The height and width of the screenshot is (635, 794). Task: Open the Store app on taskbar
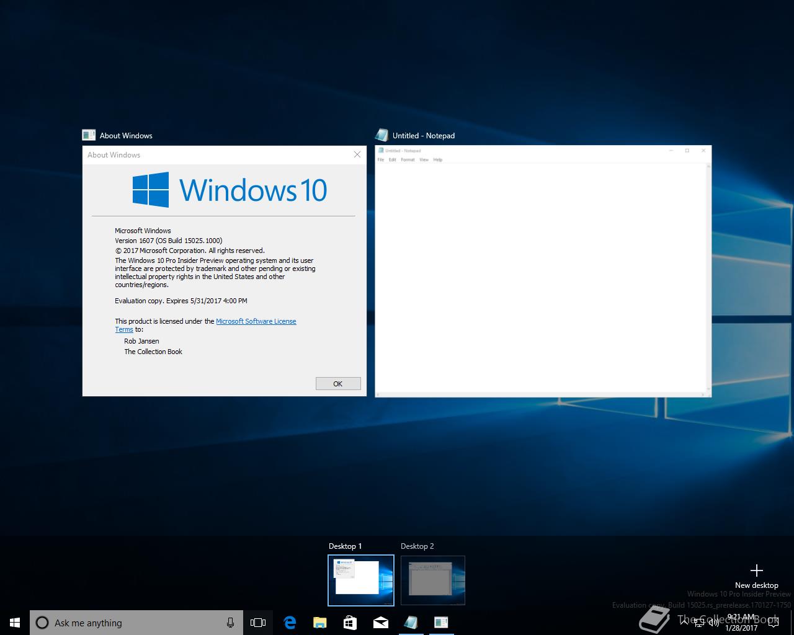point(350,623)
